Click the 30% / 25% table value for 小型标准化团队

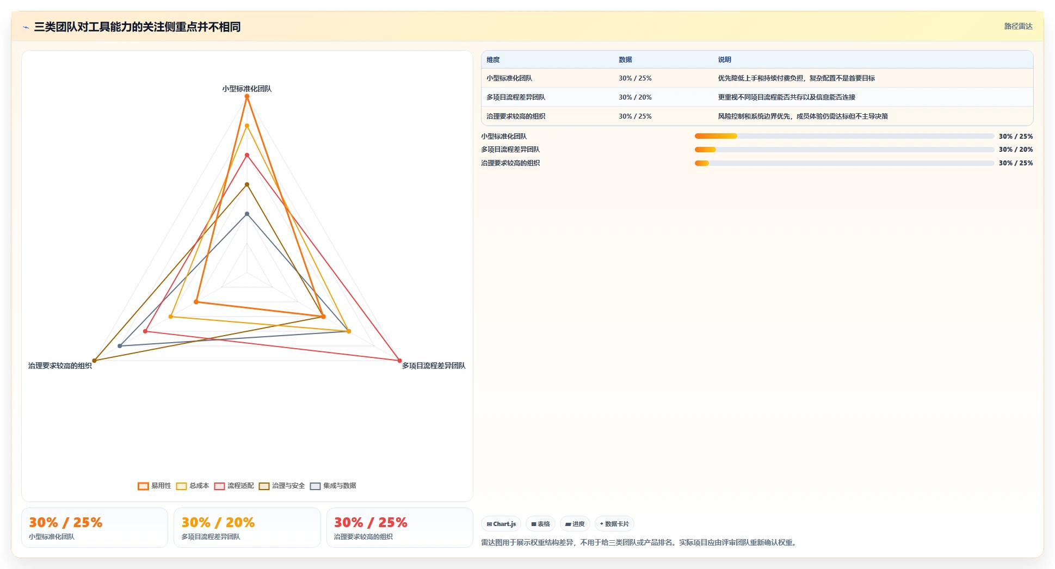[x=635, y=78]
